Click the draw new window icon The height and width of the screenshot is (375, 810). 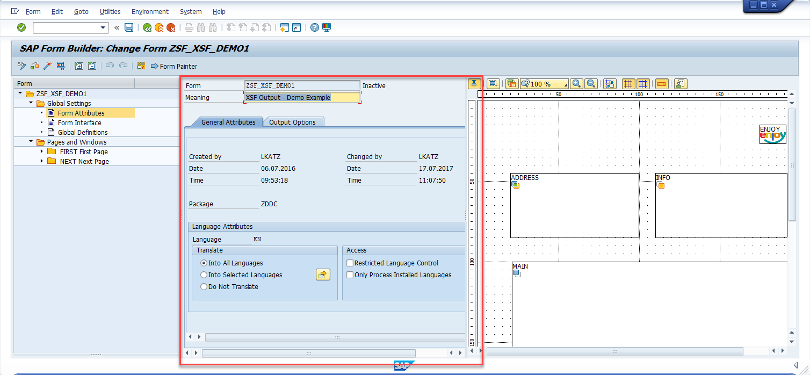[x=493, y=84]
